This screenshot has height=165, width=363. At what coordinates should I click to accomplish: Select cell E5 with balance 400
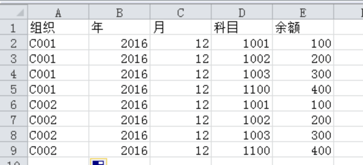[x=303, y=88]
